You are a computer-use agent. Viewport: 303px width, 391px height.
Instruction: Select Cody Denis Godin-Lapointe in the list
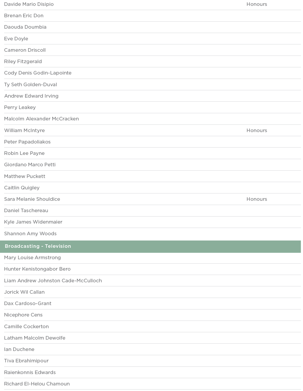tap(38, 73)
